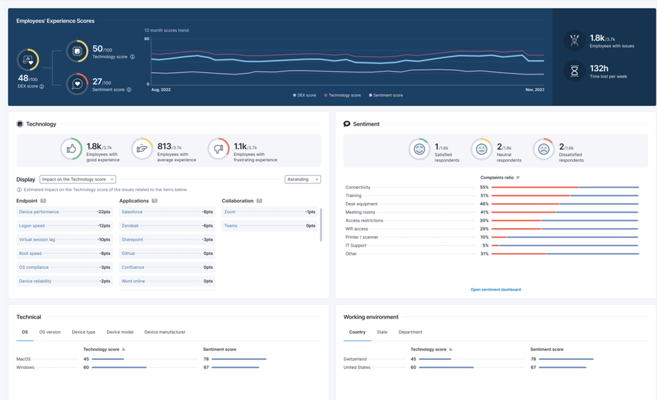Click the Applications pop-out icon
This screenshot has width=657, height=400.
(x=154, y=201)
